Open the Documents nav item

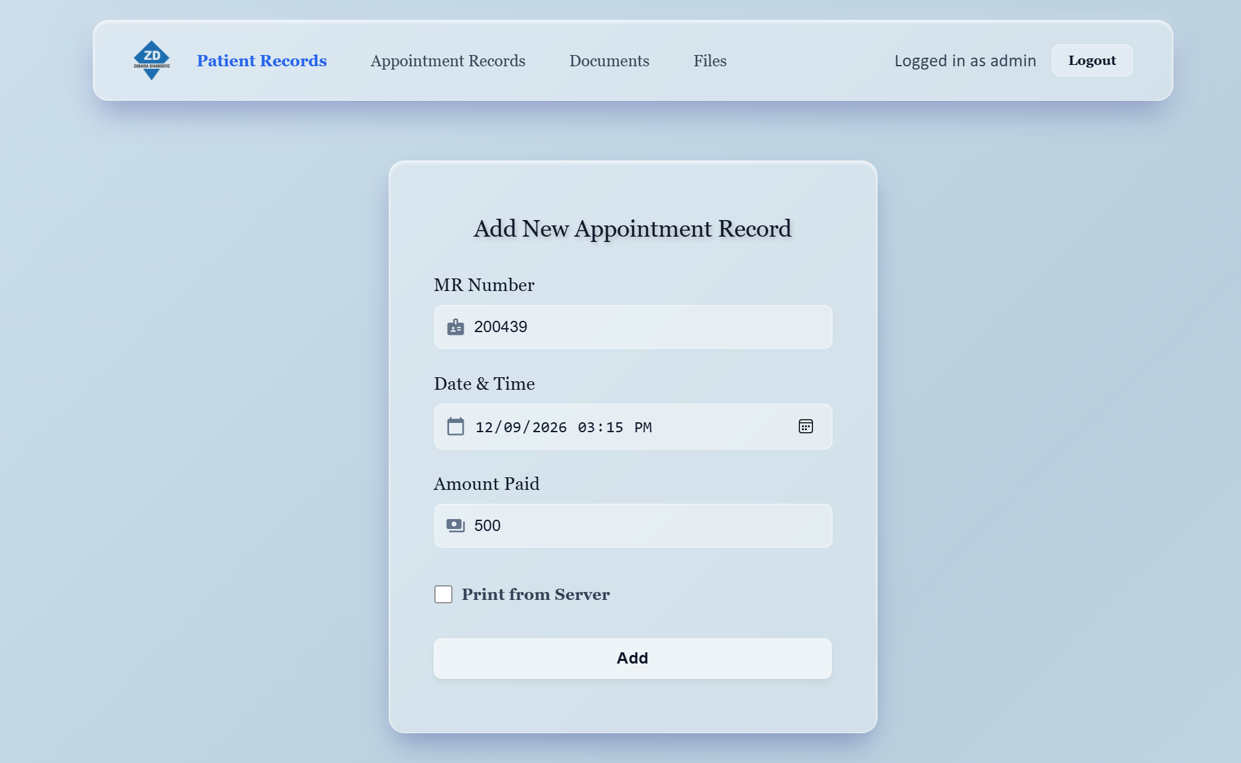click(610, 60)
